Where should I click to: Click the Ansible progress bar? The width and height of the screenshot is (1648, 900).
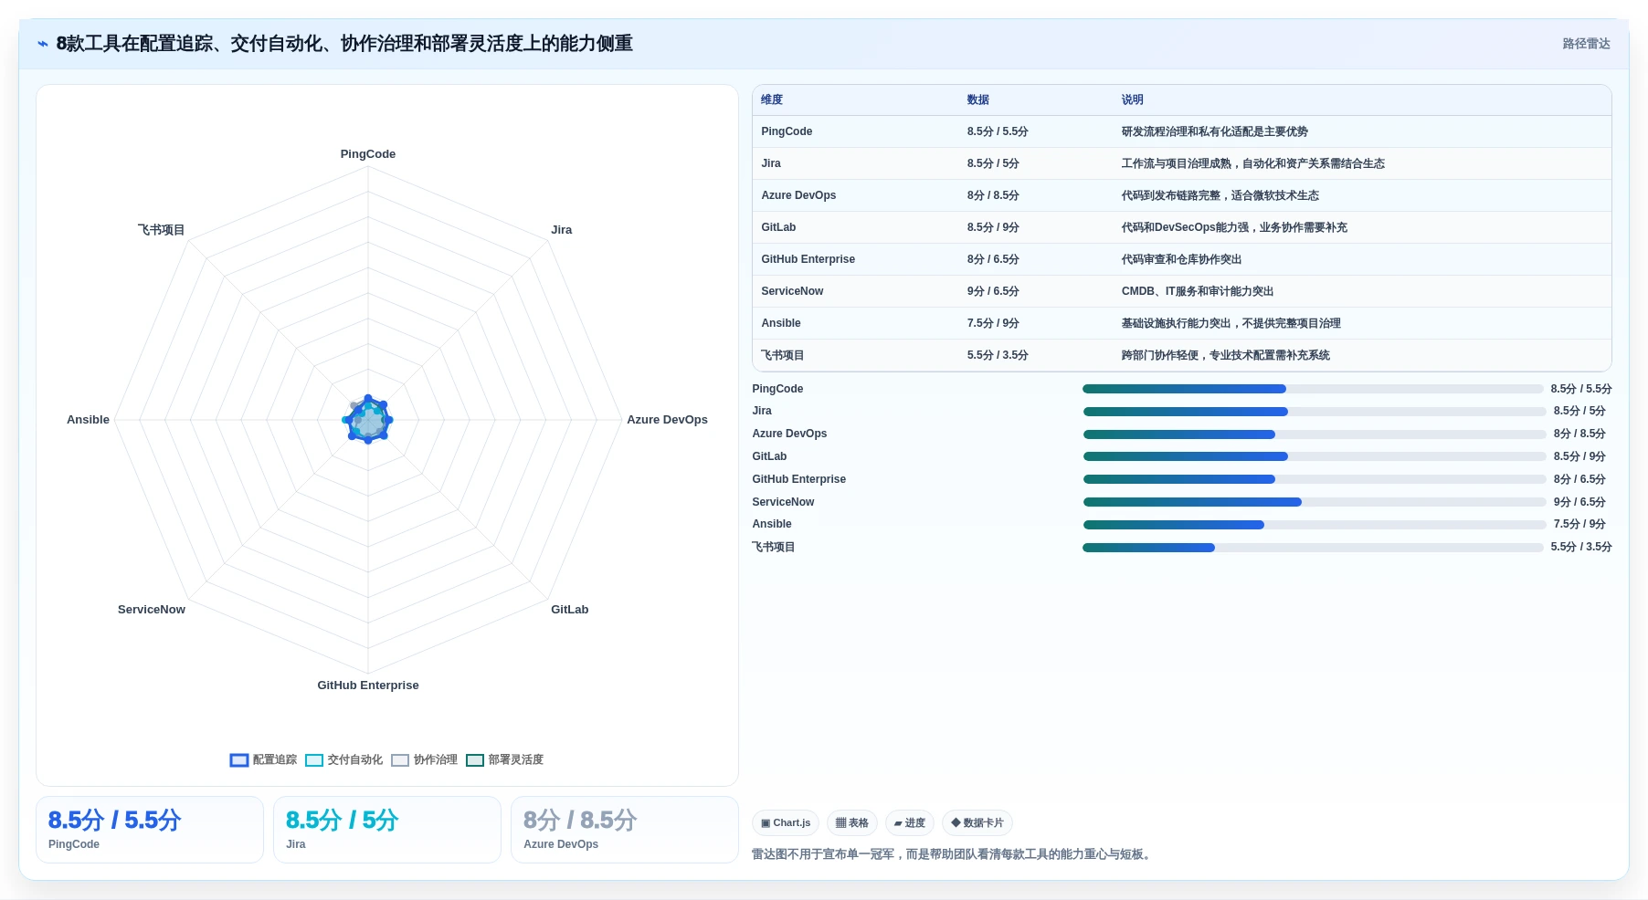pos(1315,525)
